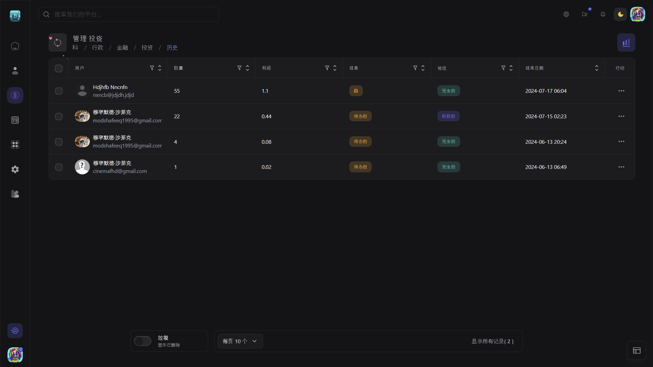Click the 金融 breadcrumb item
Screen dimensions: 653x367
pos(122,48)
